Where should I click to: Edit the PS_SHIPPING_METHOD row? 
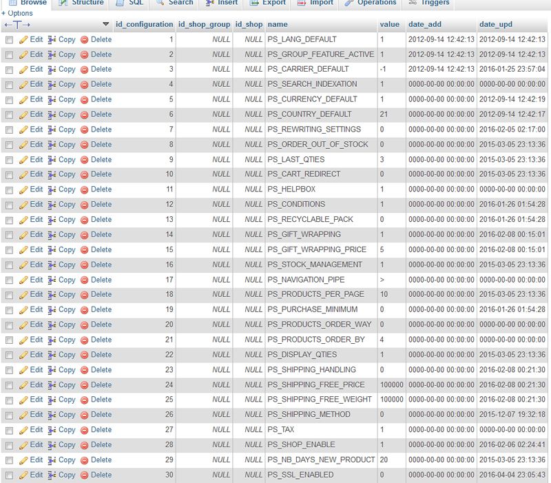(x=36, y=414)
